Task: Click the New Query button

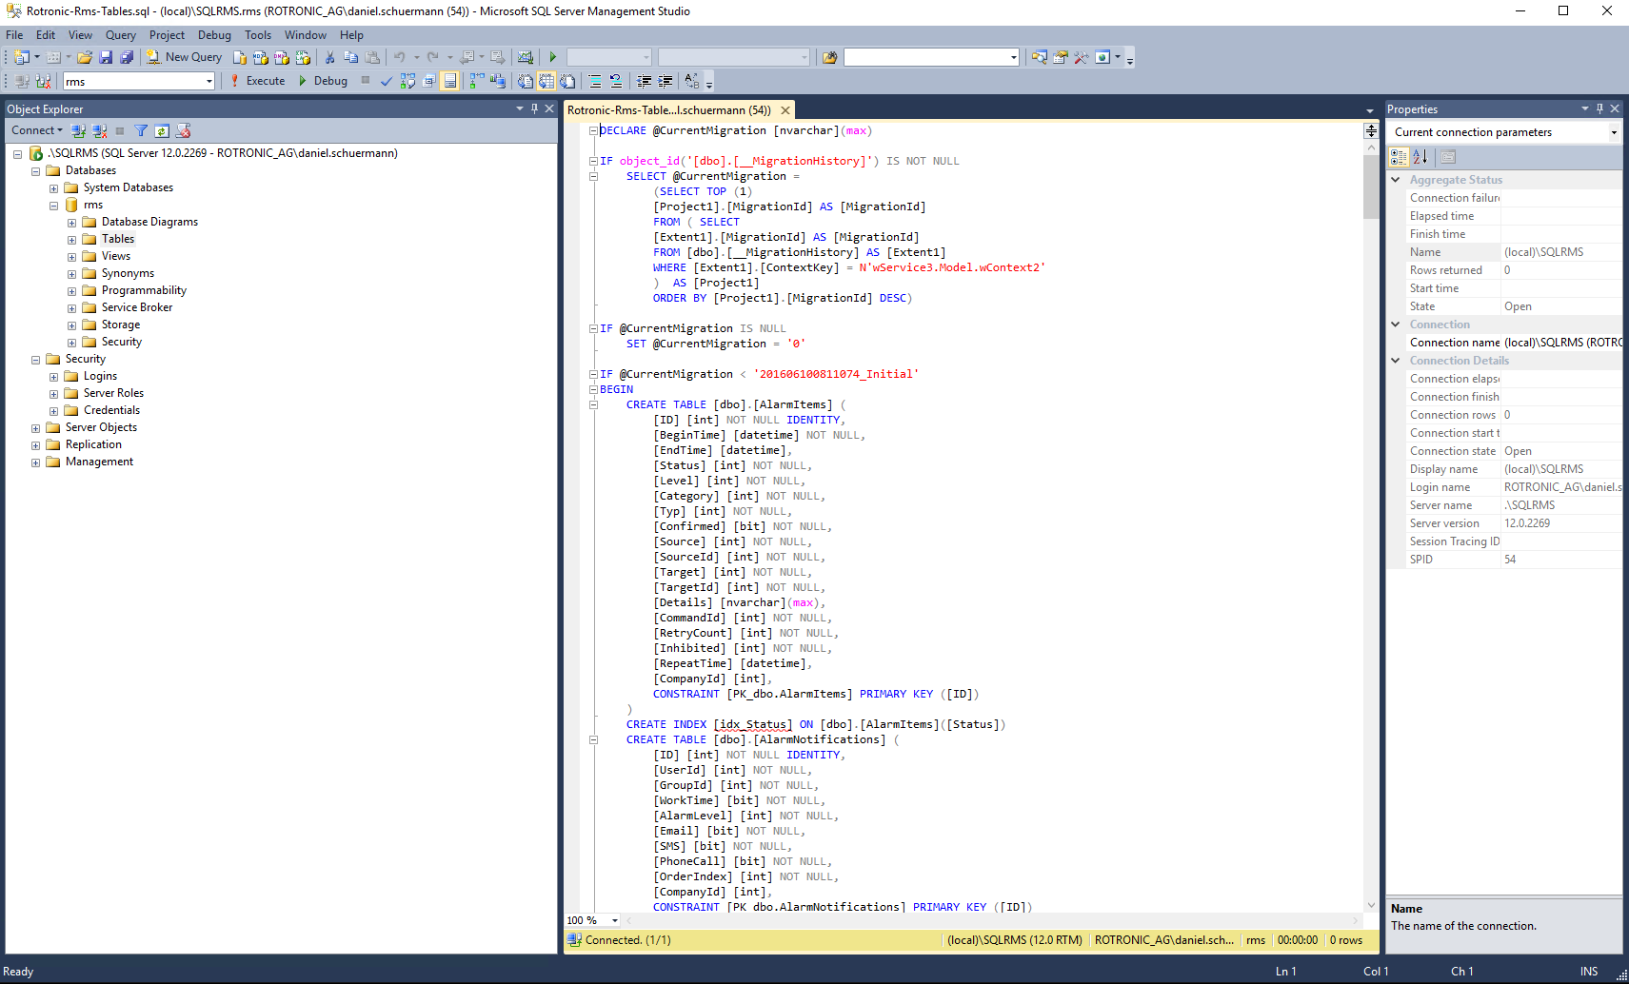Action: (184, 57)
